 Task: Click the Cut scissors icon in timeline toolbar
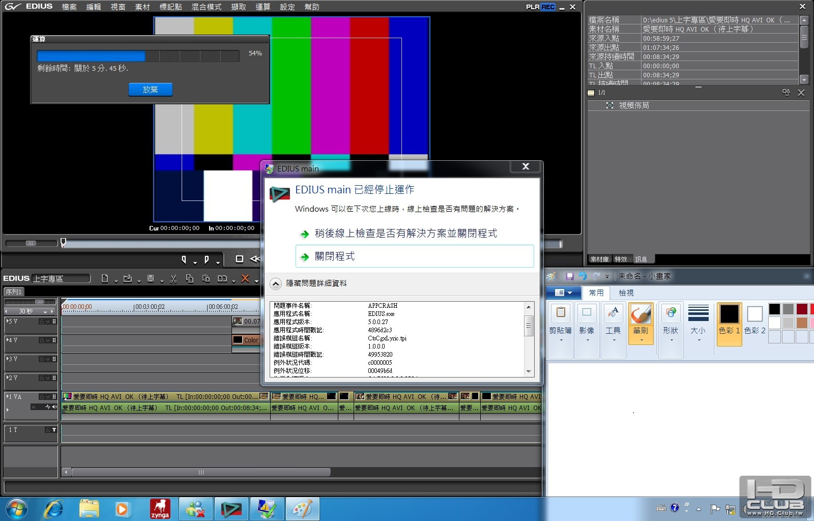point(173,278)
